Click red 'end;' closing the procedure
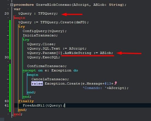This screenshot has height=121, width=151. tap(18, 114)
